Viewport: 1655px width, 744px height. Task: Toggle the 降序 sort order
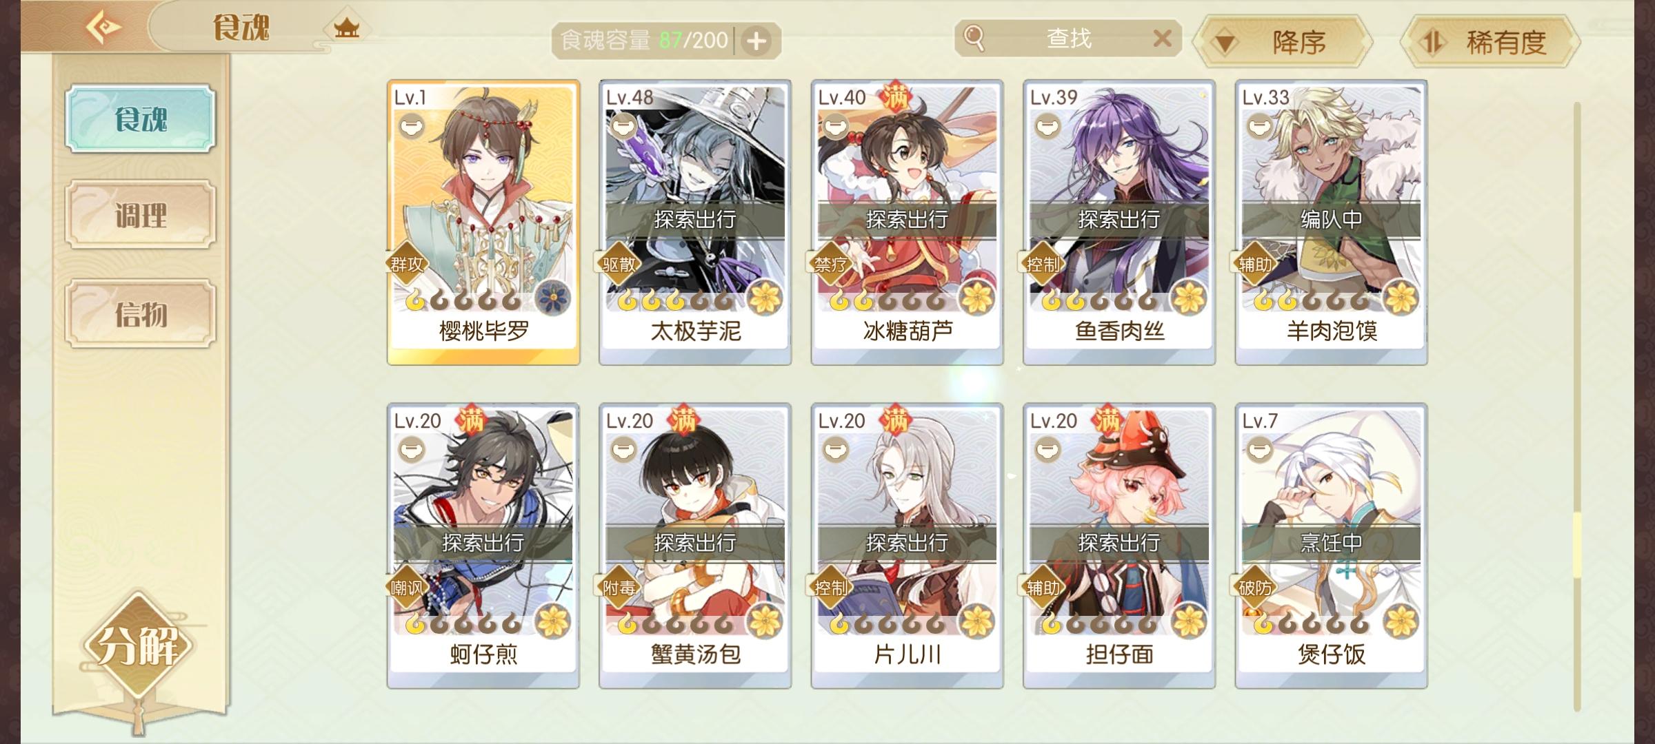tap(1283, 43)
